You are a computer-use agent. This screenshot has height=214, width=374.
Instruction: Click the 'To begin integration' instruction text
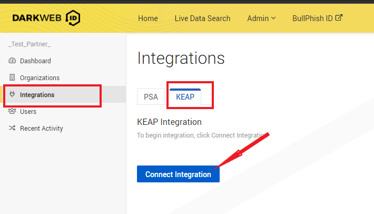(202, 135)
